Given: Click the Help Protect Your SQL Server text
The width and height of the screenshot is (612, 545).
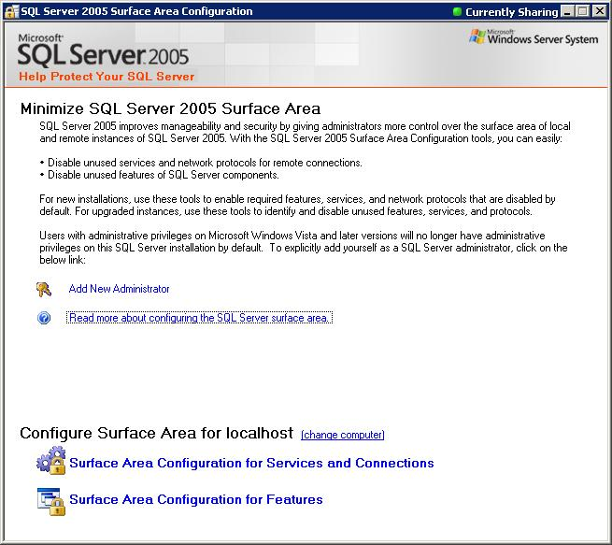Looking at the screenshot, I should tap(107, 77).
